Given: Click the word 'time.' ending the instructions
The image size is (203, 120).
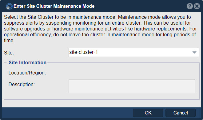Looking at the screenshot, I should click(9, 41).
